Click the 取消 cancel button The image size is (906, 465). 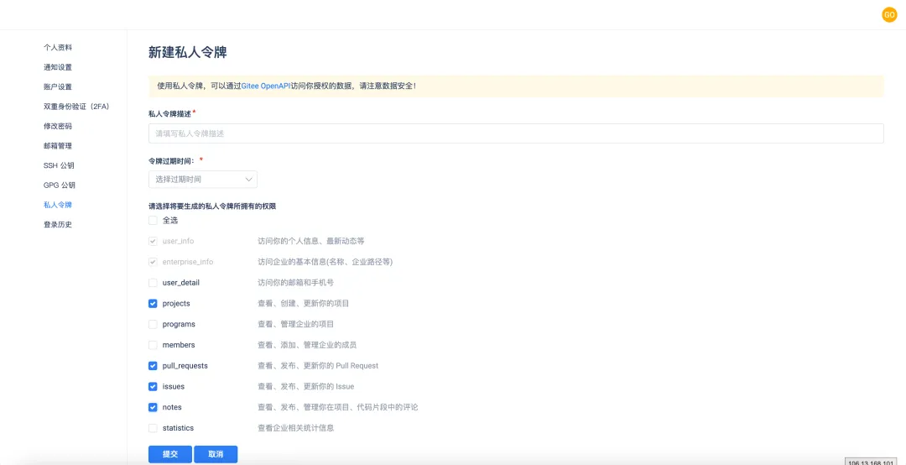(216, 454)
